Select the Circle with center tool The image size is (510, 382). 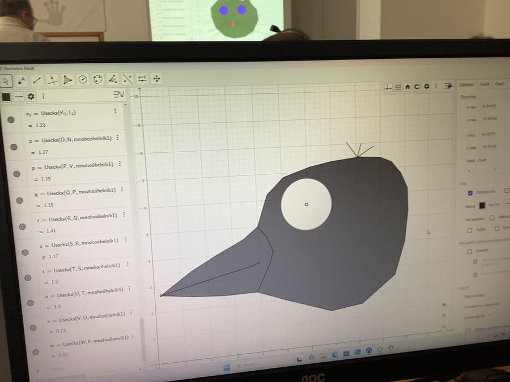pyautogui.click(x=83, y=79)
